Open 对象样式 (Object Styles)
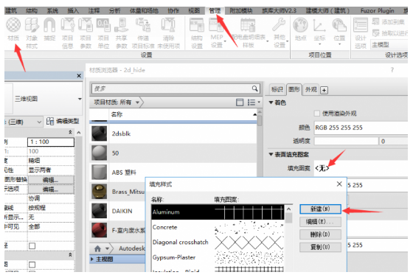Image resolution: width=413 pixels, height=275 pixels. click(x=32, y=32)
